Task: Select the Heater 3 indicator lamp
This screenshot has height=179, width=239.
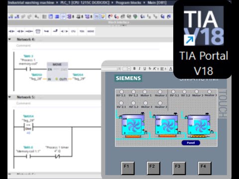Action: (210, 91)
